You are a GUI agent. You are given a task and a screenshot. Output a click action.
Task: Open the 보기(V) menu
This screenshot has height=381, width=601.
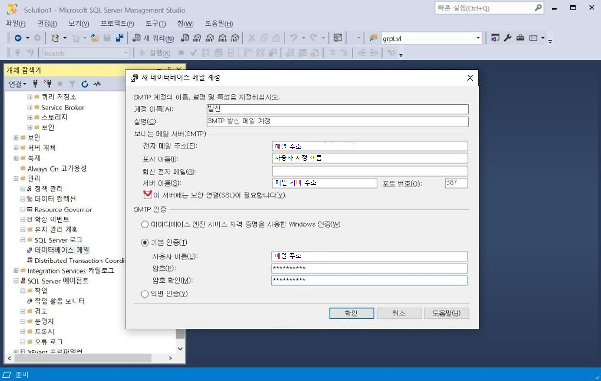tap(78, 23)
